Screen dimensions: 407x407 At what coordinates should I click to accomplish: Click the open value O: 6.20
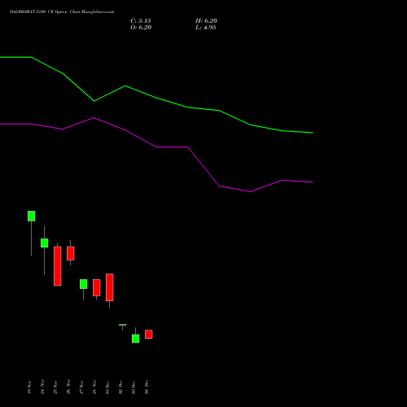(x=141, y=28)
